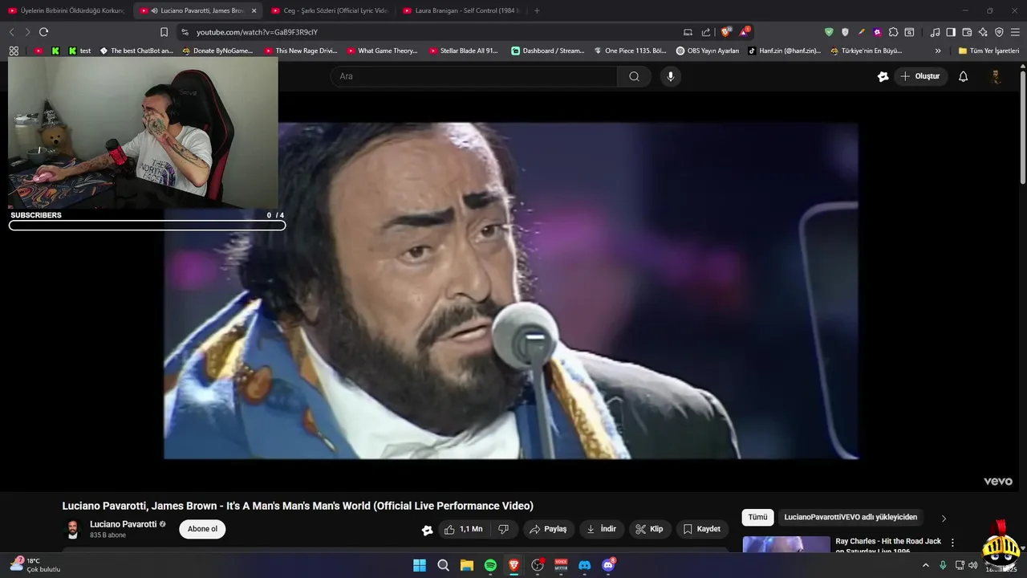
Task: Close the Luciano Pavarotti tab
Action: coord(254,10)
